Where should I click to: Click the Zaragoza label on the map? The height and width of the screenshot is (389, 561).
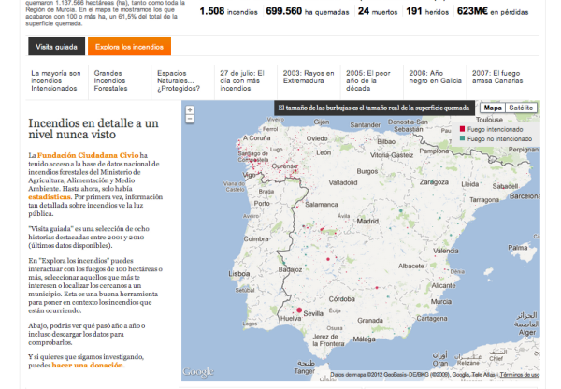point(434,182)
